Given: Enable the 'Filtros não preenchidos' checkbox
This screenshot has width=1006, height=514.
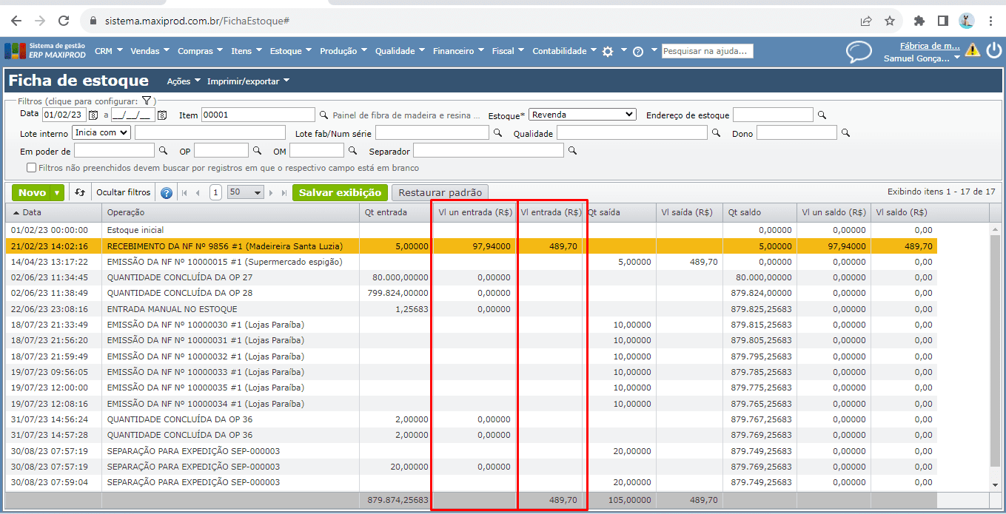Looking at the screenshot, I should tap(31, 168).
